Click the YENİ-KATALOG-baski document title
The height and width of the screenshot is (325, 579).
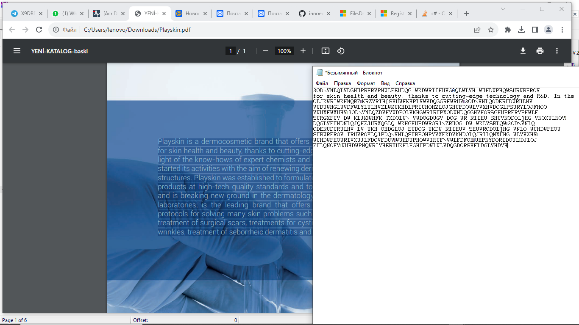(x=59, y=51)
